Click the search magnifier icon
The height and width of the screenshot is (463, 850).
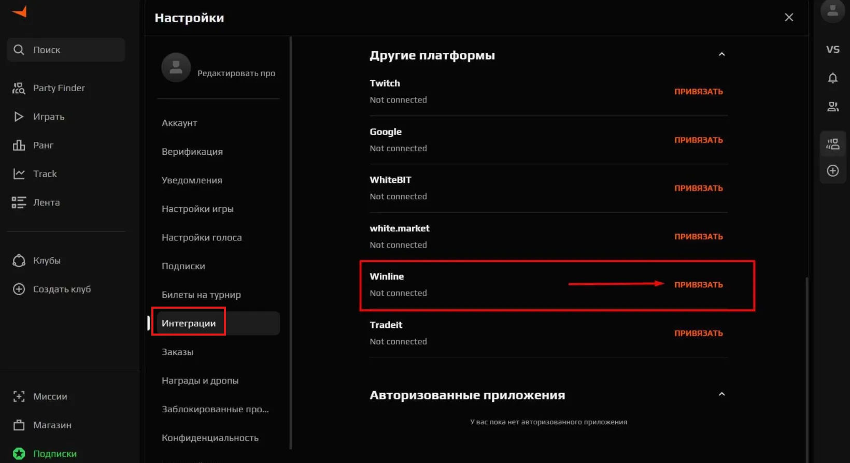pyautogui.click(x=19, y=50)
